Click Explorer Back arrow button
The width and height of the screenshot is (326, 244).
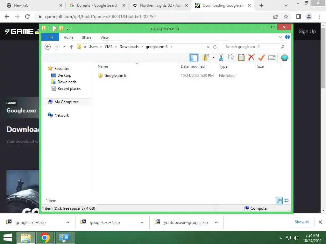(x=48, y=47)
